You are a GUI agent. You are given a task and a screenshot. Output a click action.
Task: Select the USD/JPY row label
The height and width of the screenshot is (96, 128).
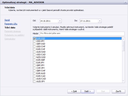coord(40,41)
